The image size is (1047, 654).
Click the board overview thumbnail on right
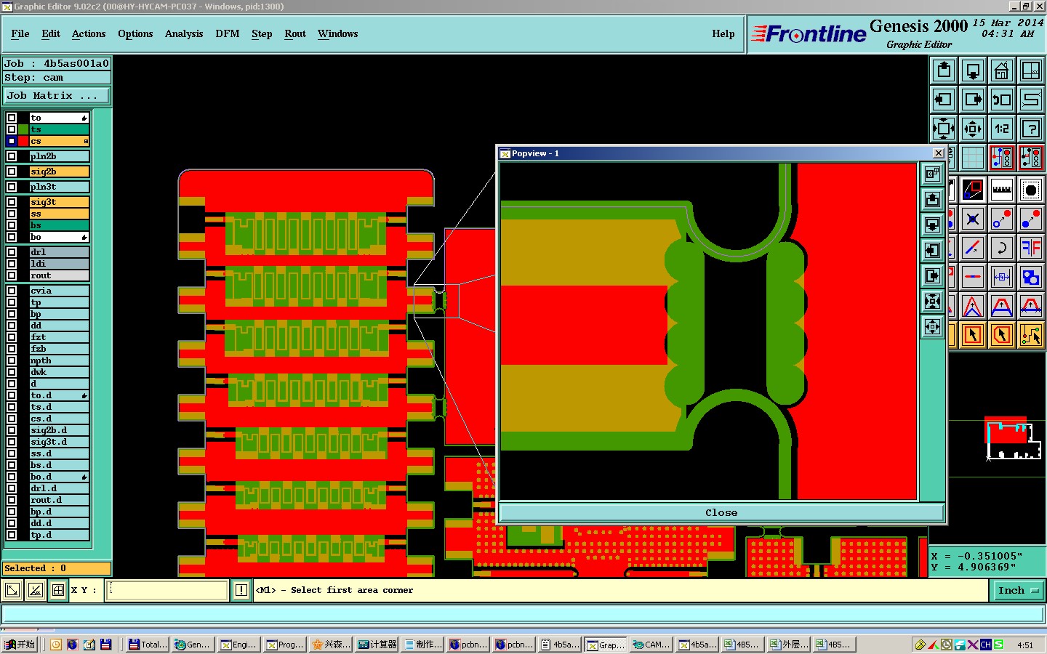[x=1013, y=437]
